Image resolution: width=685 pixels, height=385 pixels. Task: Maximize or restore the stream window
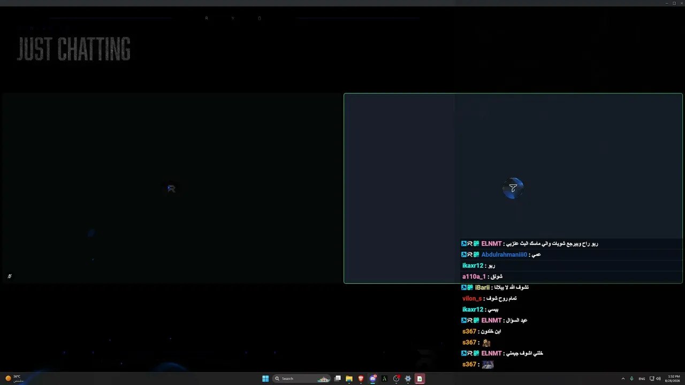point(674,3)
